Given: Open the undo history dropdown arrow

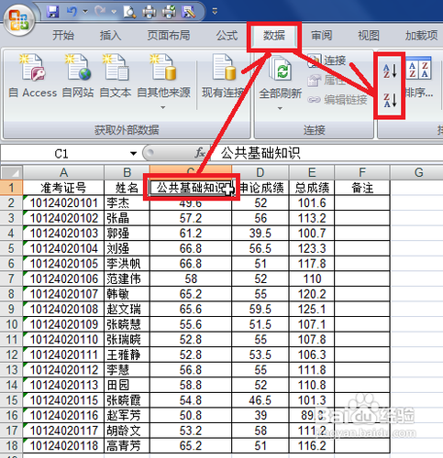Looking at the screenshot, I should pyautogui.click(x=85, y=12).
